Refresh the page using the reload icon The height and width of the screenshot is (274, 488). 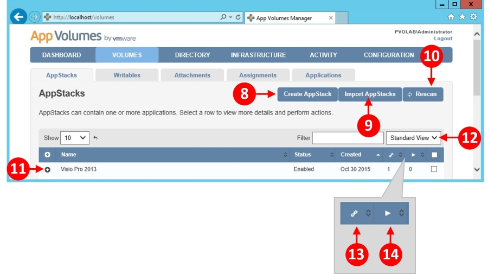coord(238,17)
